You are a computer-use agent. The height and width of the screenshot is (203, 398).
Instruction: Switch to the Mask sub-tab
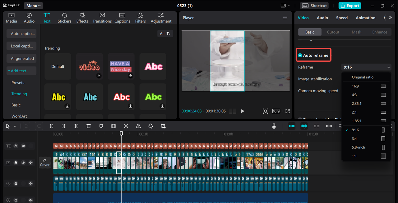[356, 32]
